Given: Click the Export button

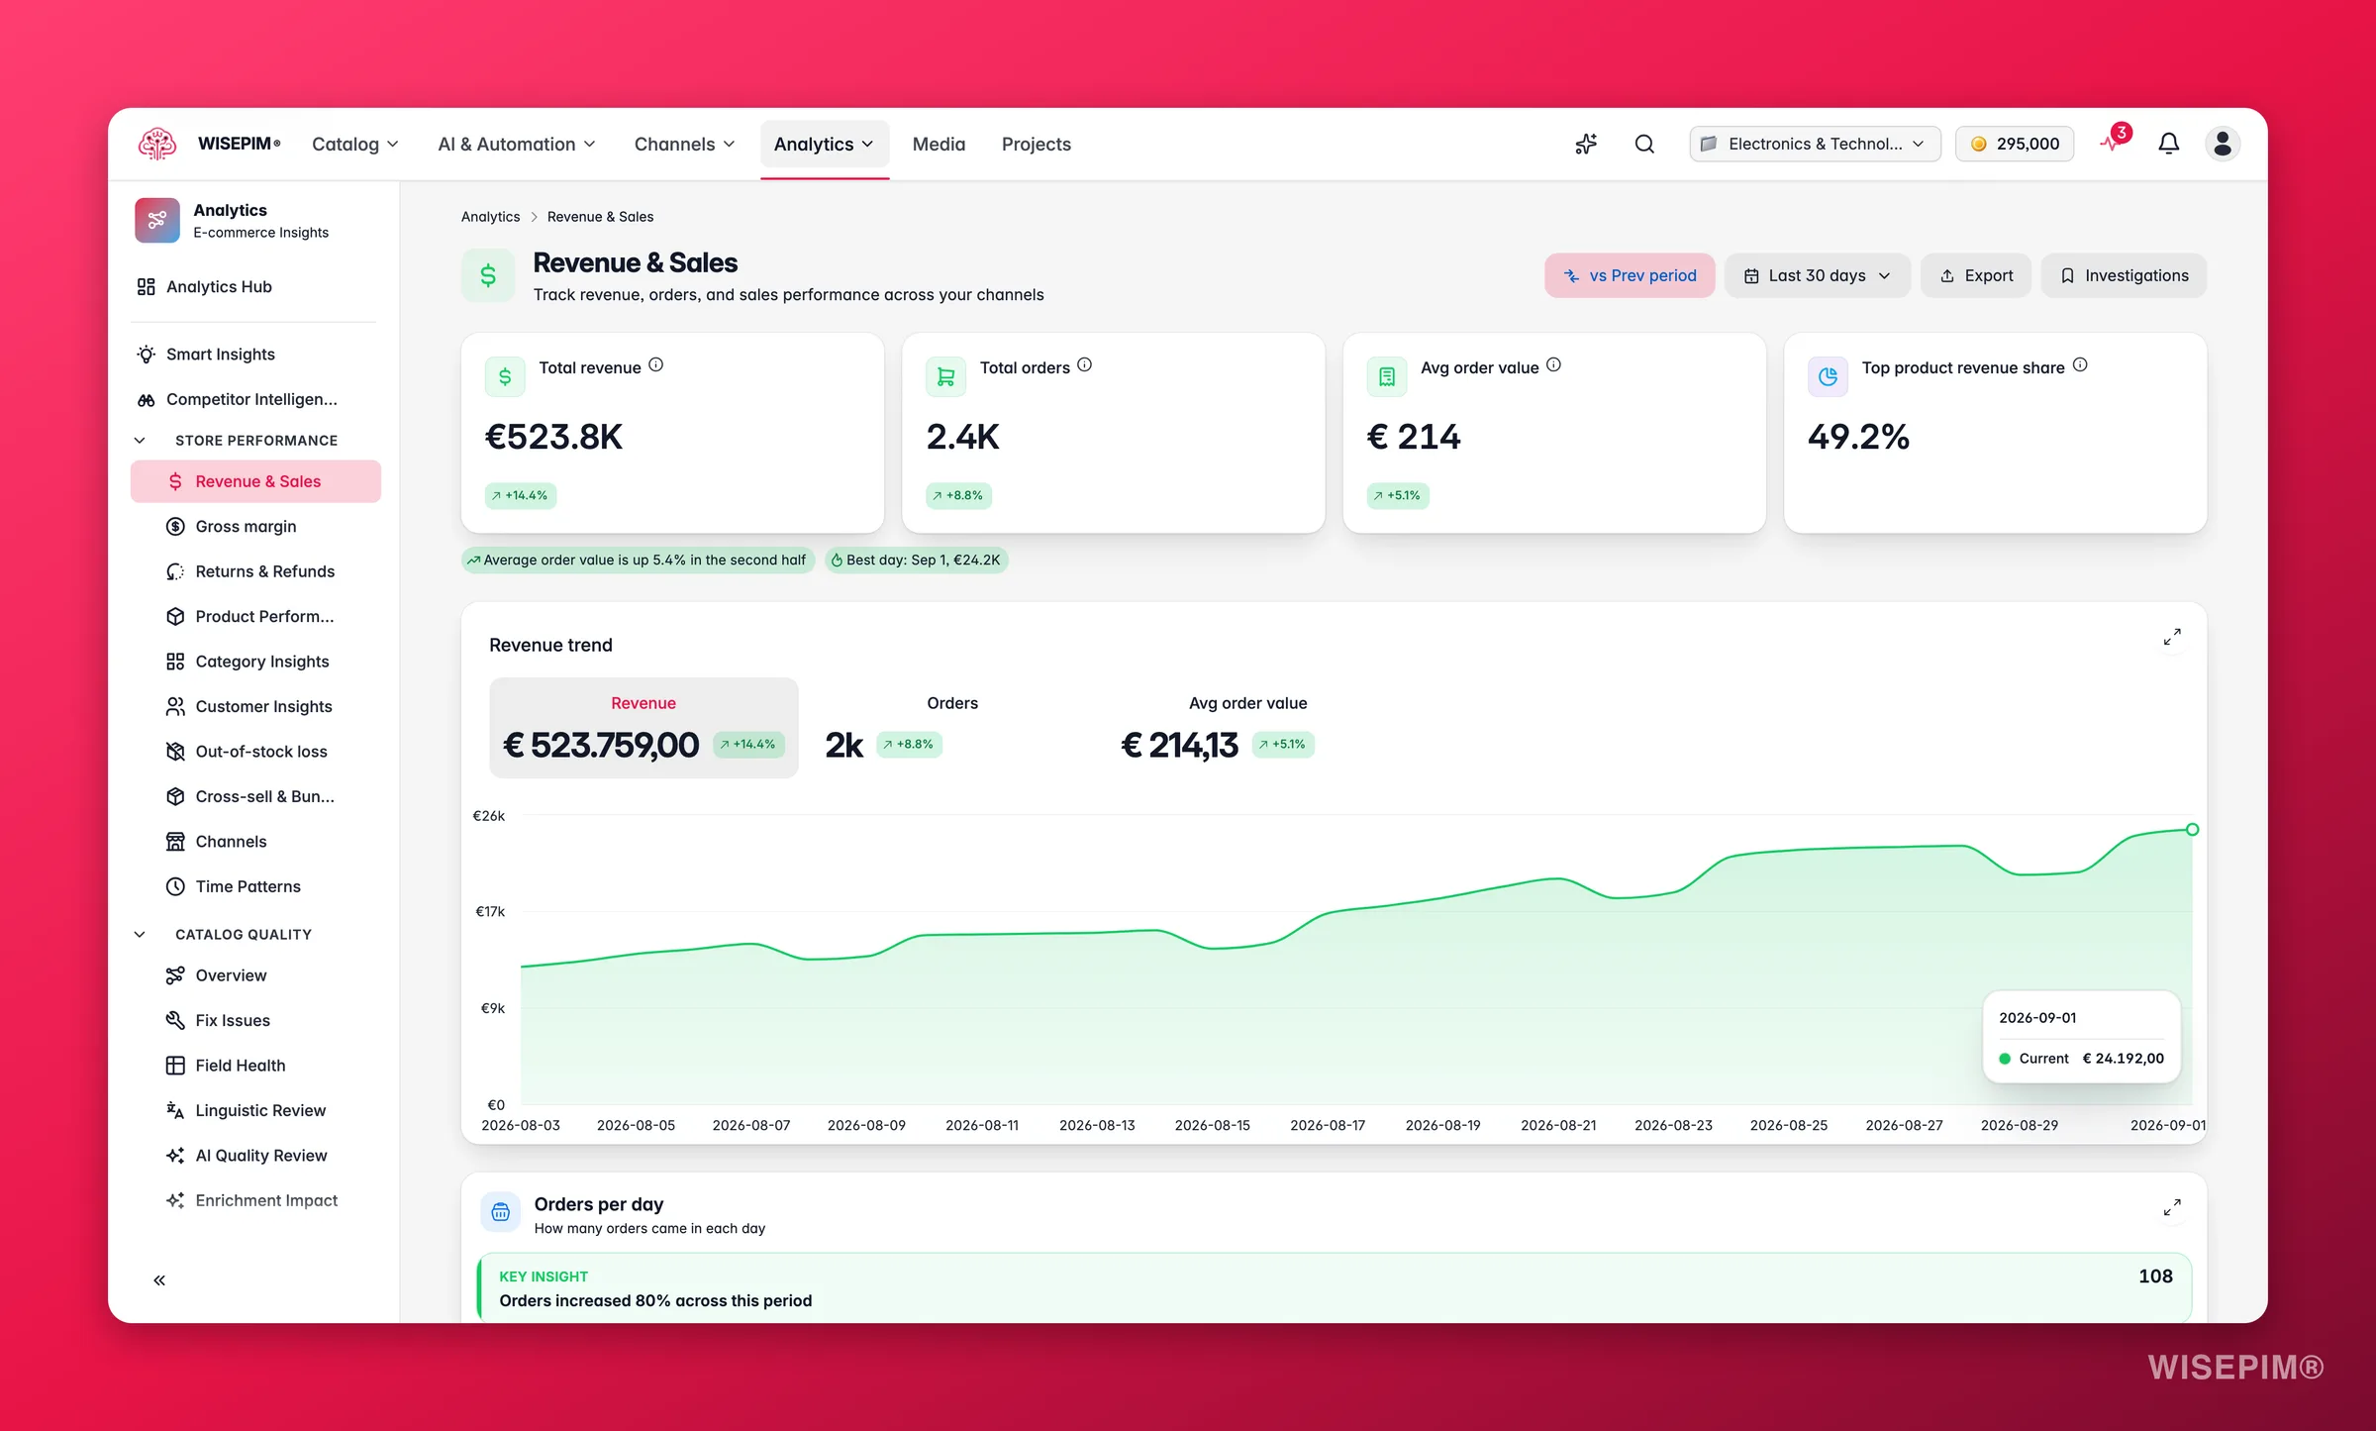Looking at the screenshot, I should (x=1976, y=275).
